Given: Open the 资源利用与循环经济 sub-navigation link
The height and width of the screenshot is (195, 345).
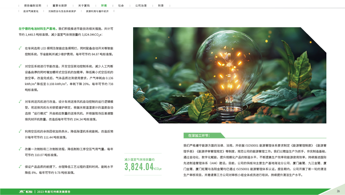Looking at the screenshot, I should pyautogui.click(x=97, y=11).
